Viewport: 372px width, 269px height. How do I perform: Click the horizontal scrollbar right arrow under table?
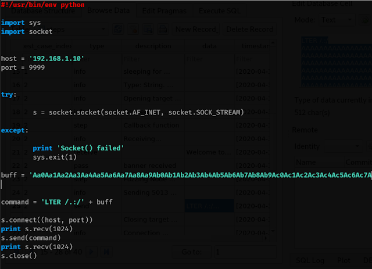pos(266,238)
